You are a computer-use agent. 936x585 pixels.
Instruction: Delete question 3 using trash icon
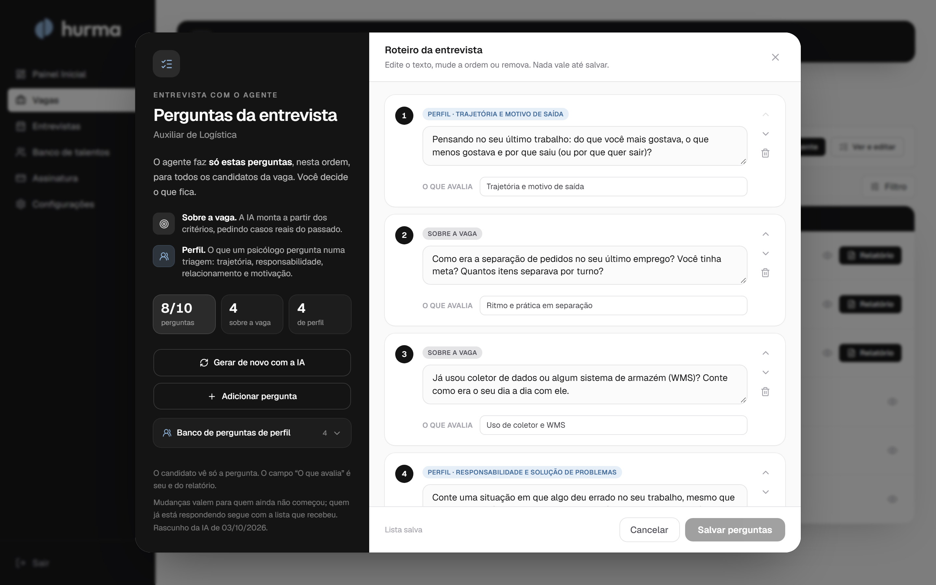(x=765, y=392)
